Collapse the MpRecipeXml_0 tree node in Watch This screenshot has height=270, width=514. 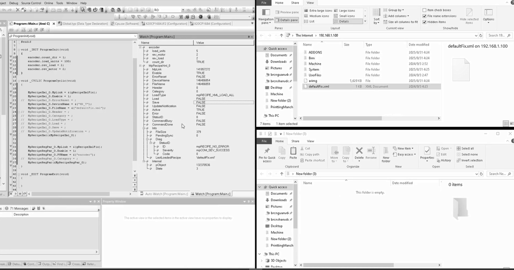point(140,65)
